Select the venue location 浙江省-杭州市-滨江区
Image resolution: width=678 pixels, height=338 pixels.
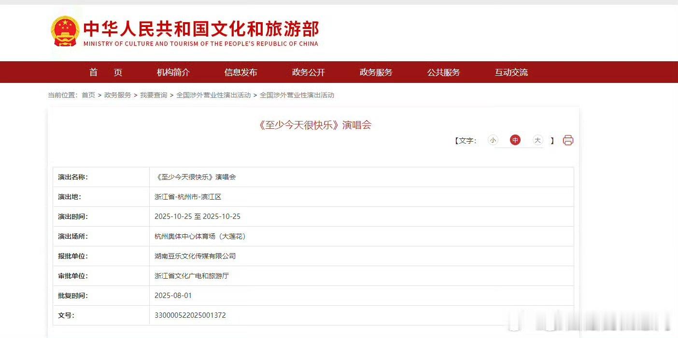tap(188, 197)
